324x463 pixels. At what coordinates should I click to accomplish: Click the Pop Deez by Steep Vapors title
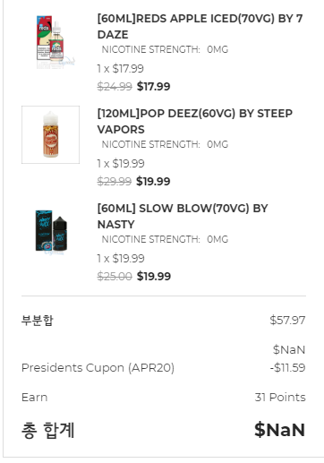(x=195, y=122)
